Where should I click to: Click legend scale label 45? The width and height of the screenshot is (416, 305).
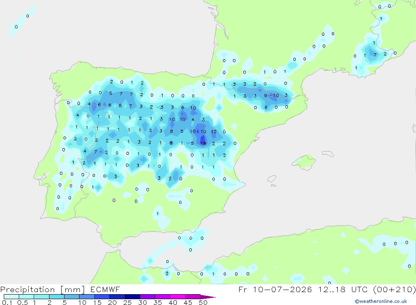pos(188,303)
